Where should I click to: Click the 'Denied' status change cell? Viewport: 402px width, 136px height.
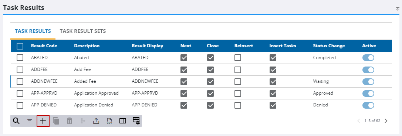tap(321, 105)
